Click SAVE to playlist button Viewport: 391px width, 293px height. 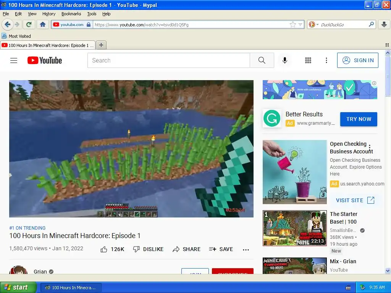(221, 249)
